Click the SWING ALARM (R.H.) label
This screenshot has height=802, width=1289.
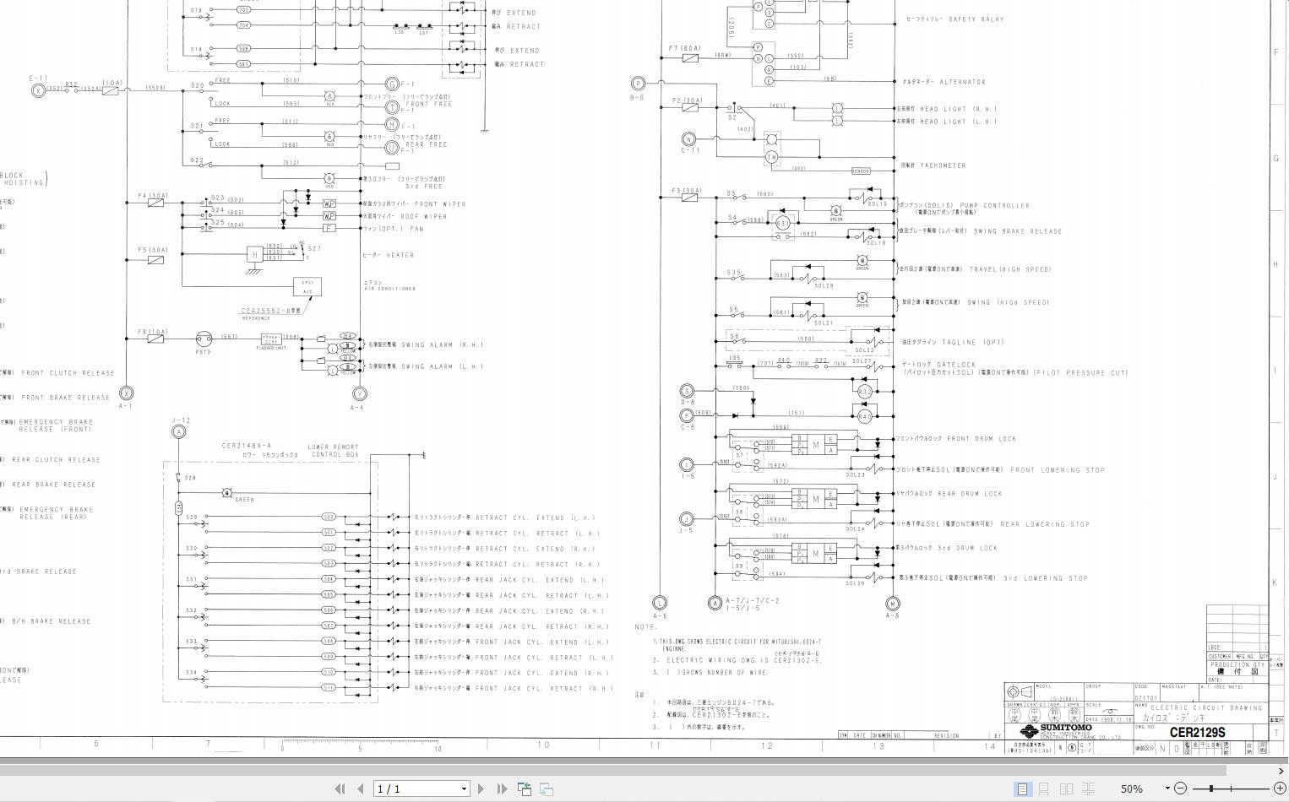pyautogui.click(x=443, y=344)
